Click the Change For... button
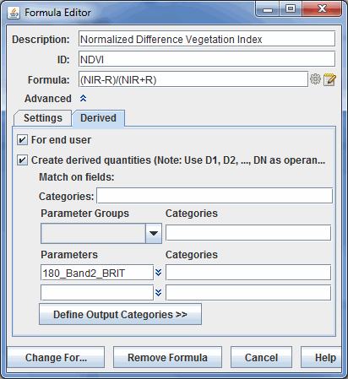Image resolution: width=348 pixels, height=379 pixels. 56,357
